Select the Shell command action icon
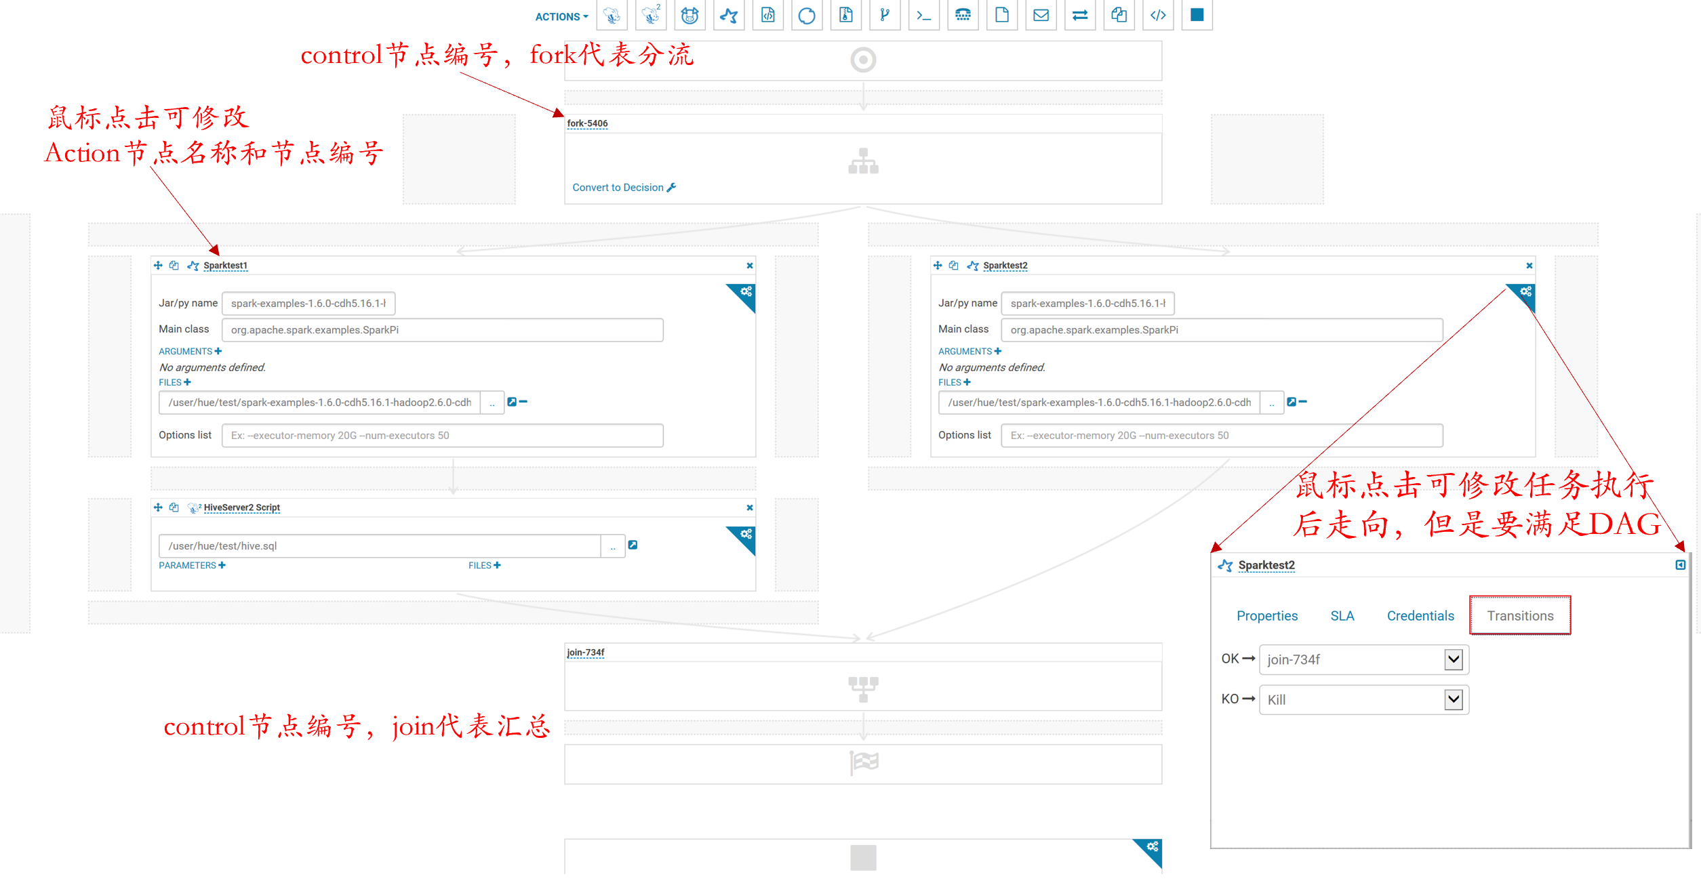1701x889 pixels. 924,16
